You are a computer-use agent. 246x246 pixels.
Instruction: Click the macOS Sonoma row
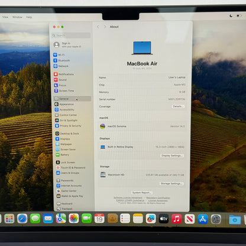coord(142,126)
